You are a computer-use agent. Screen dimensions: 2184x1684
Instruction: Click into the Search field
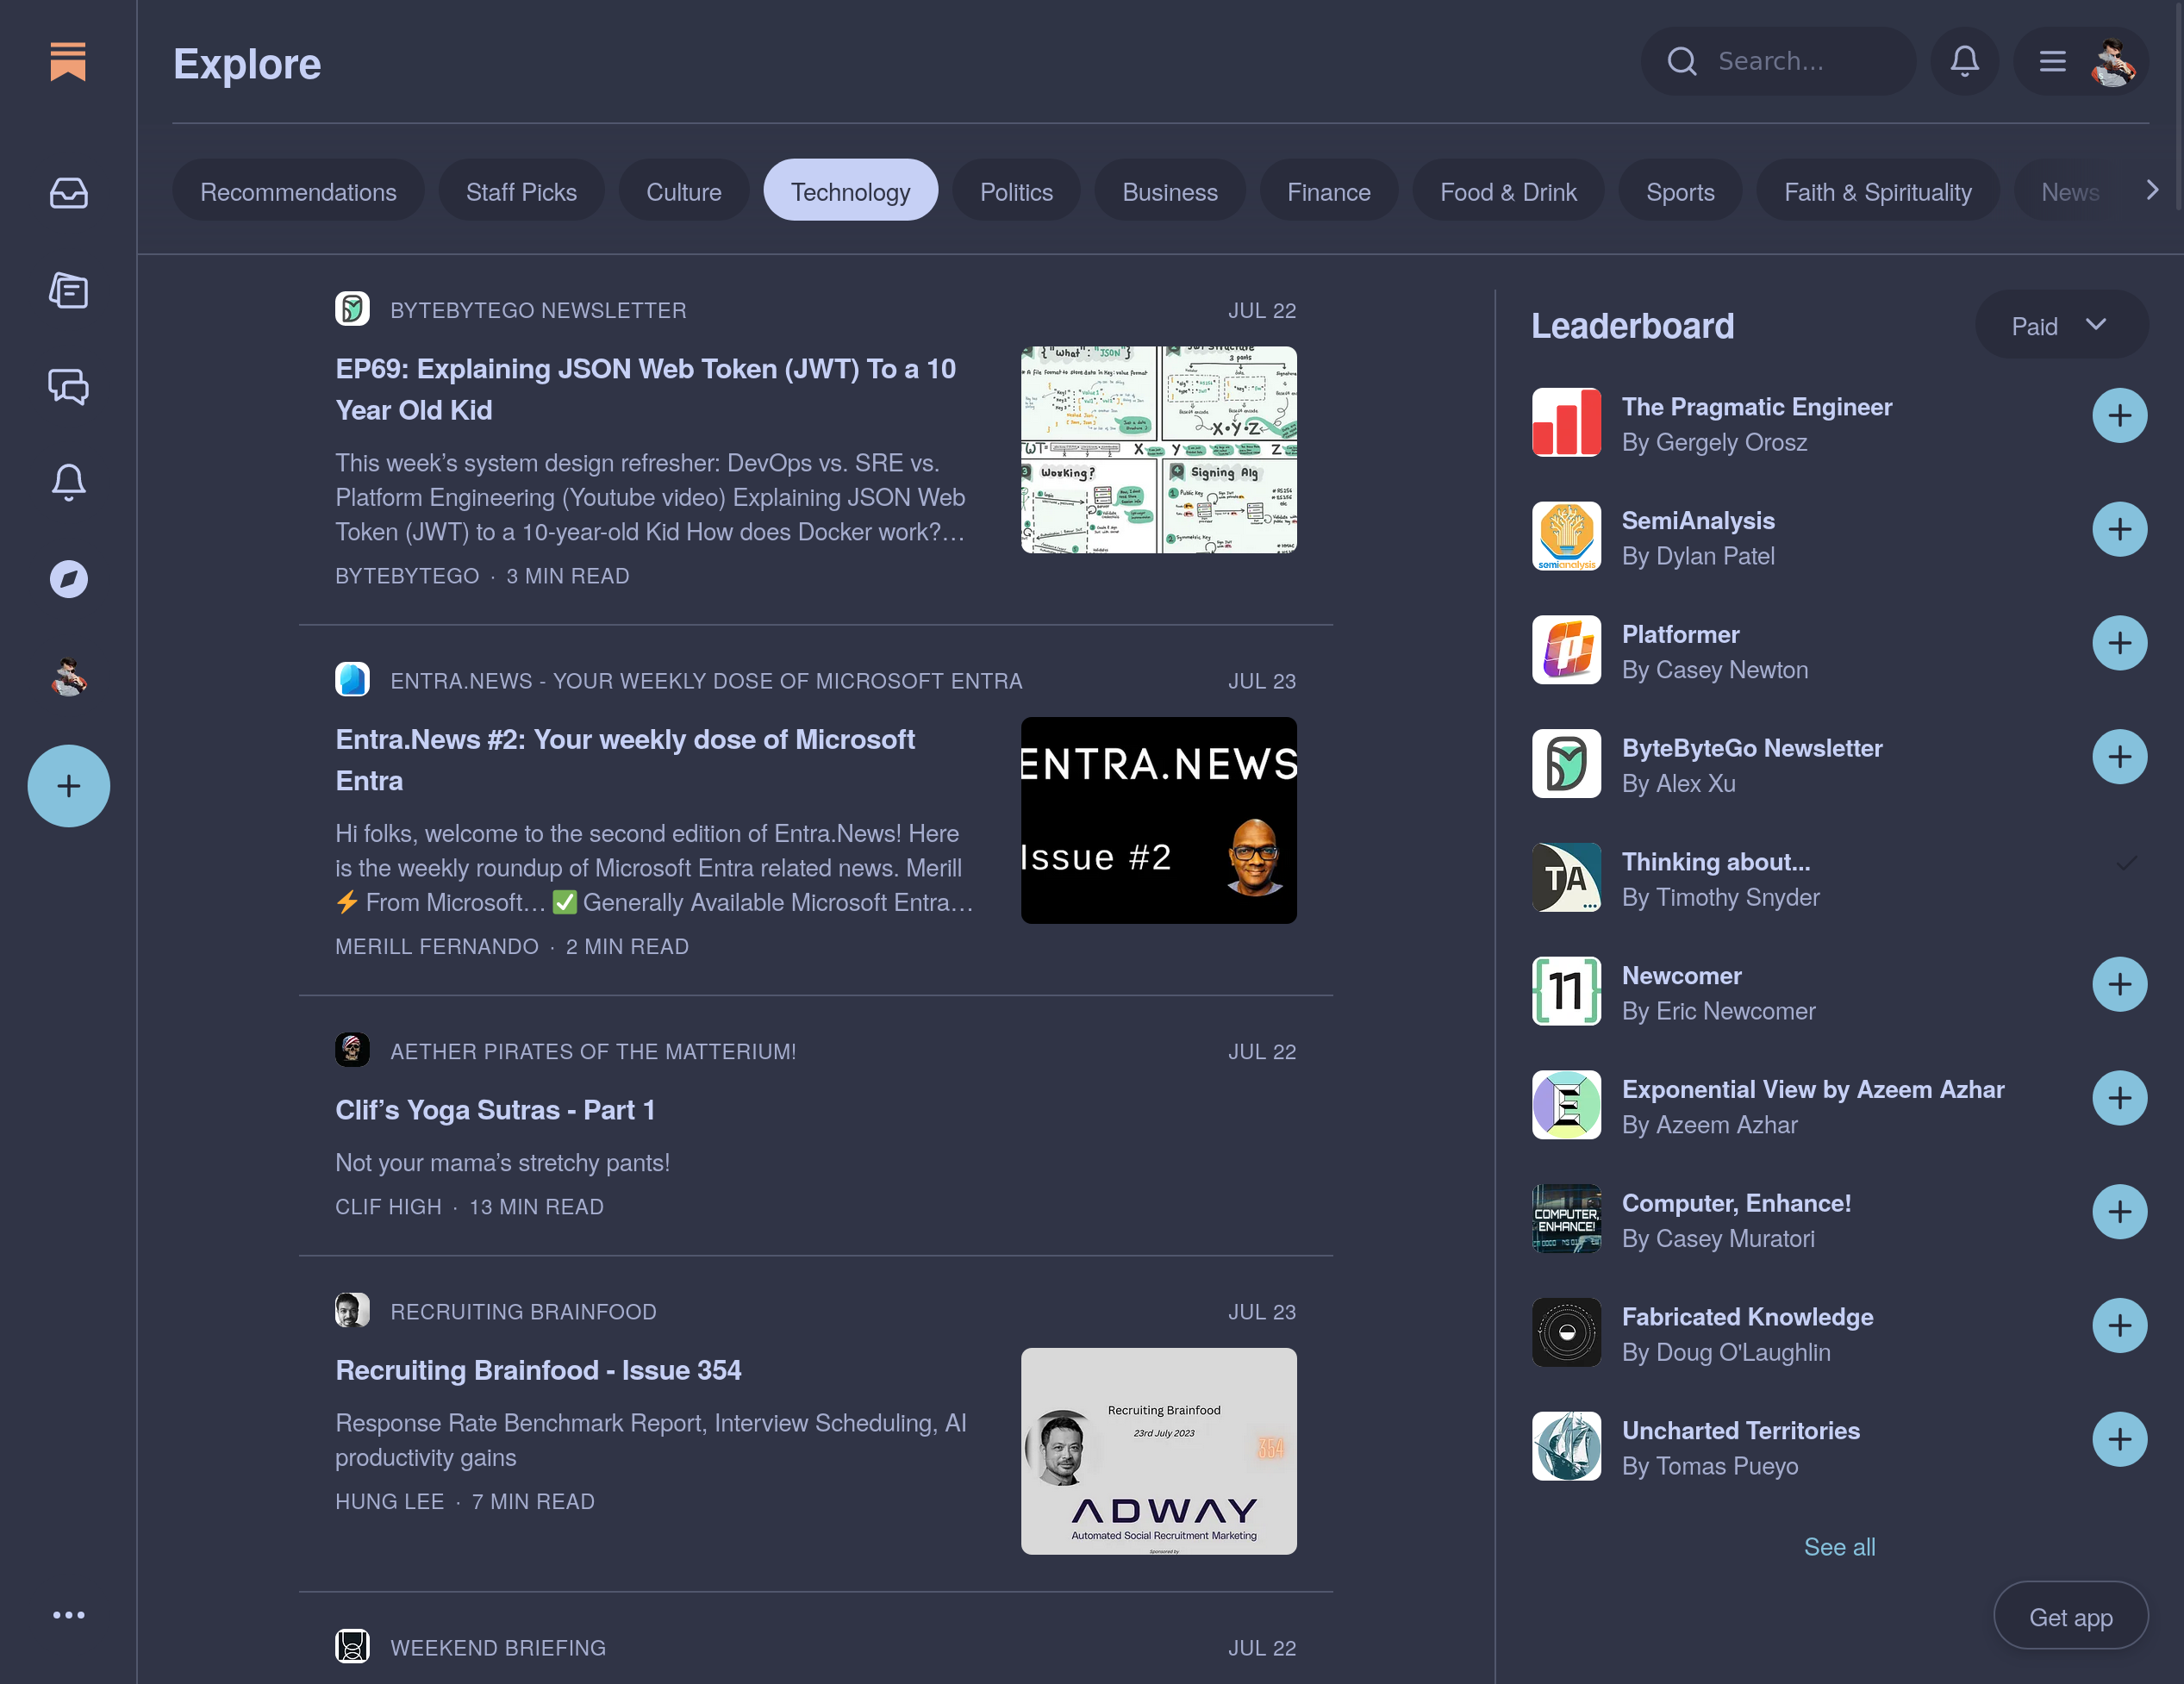pyautogui.click(x=1778, y=61)
